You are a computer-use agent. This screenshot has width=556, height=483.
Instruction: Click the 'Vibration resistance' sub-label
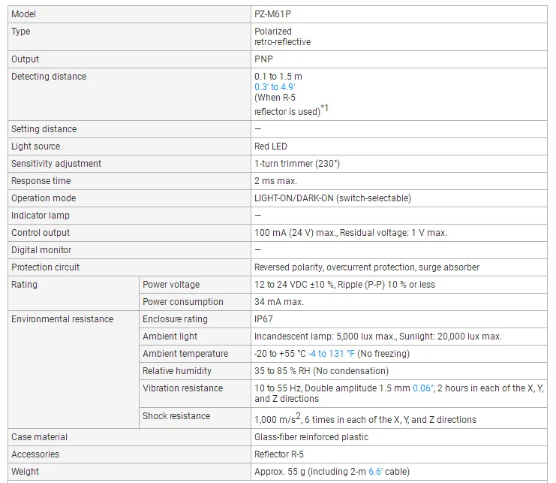pos(182,388)
